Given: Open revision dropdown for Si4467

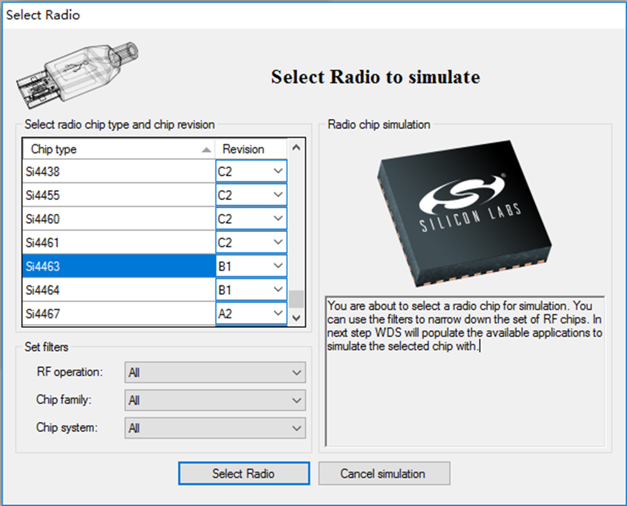Looking at the screenshot, I should (x=278, y=314).
